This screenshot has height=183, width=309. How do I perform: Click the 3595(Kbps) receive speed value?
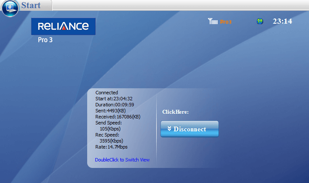111,141
